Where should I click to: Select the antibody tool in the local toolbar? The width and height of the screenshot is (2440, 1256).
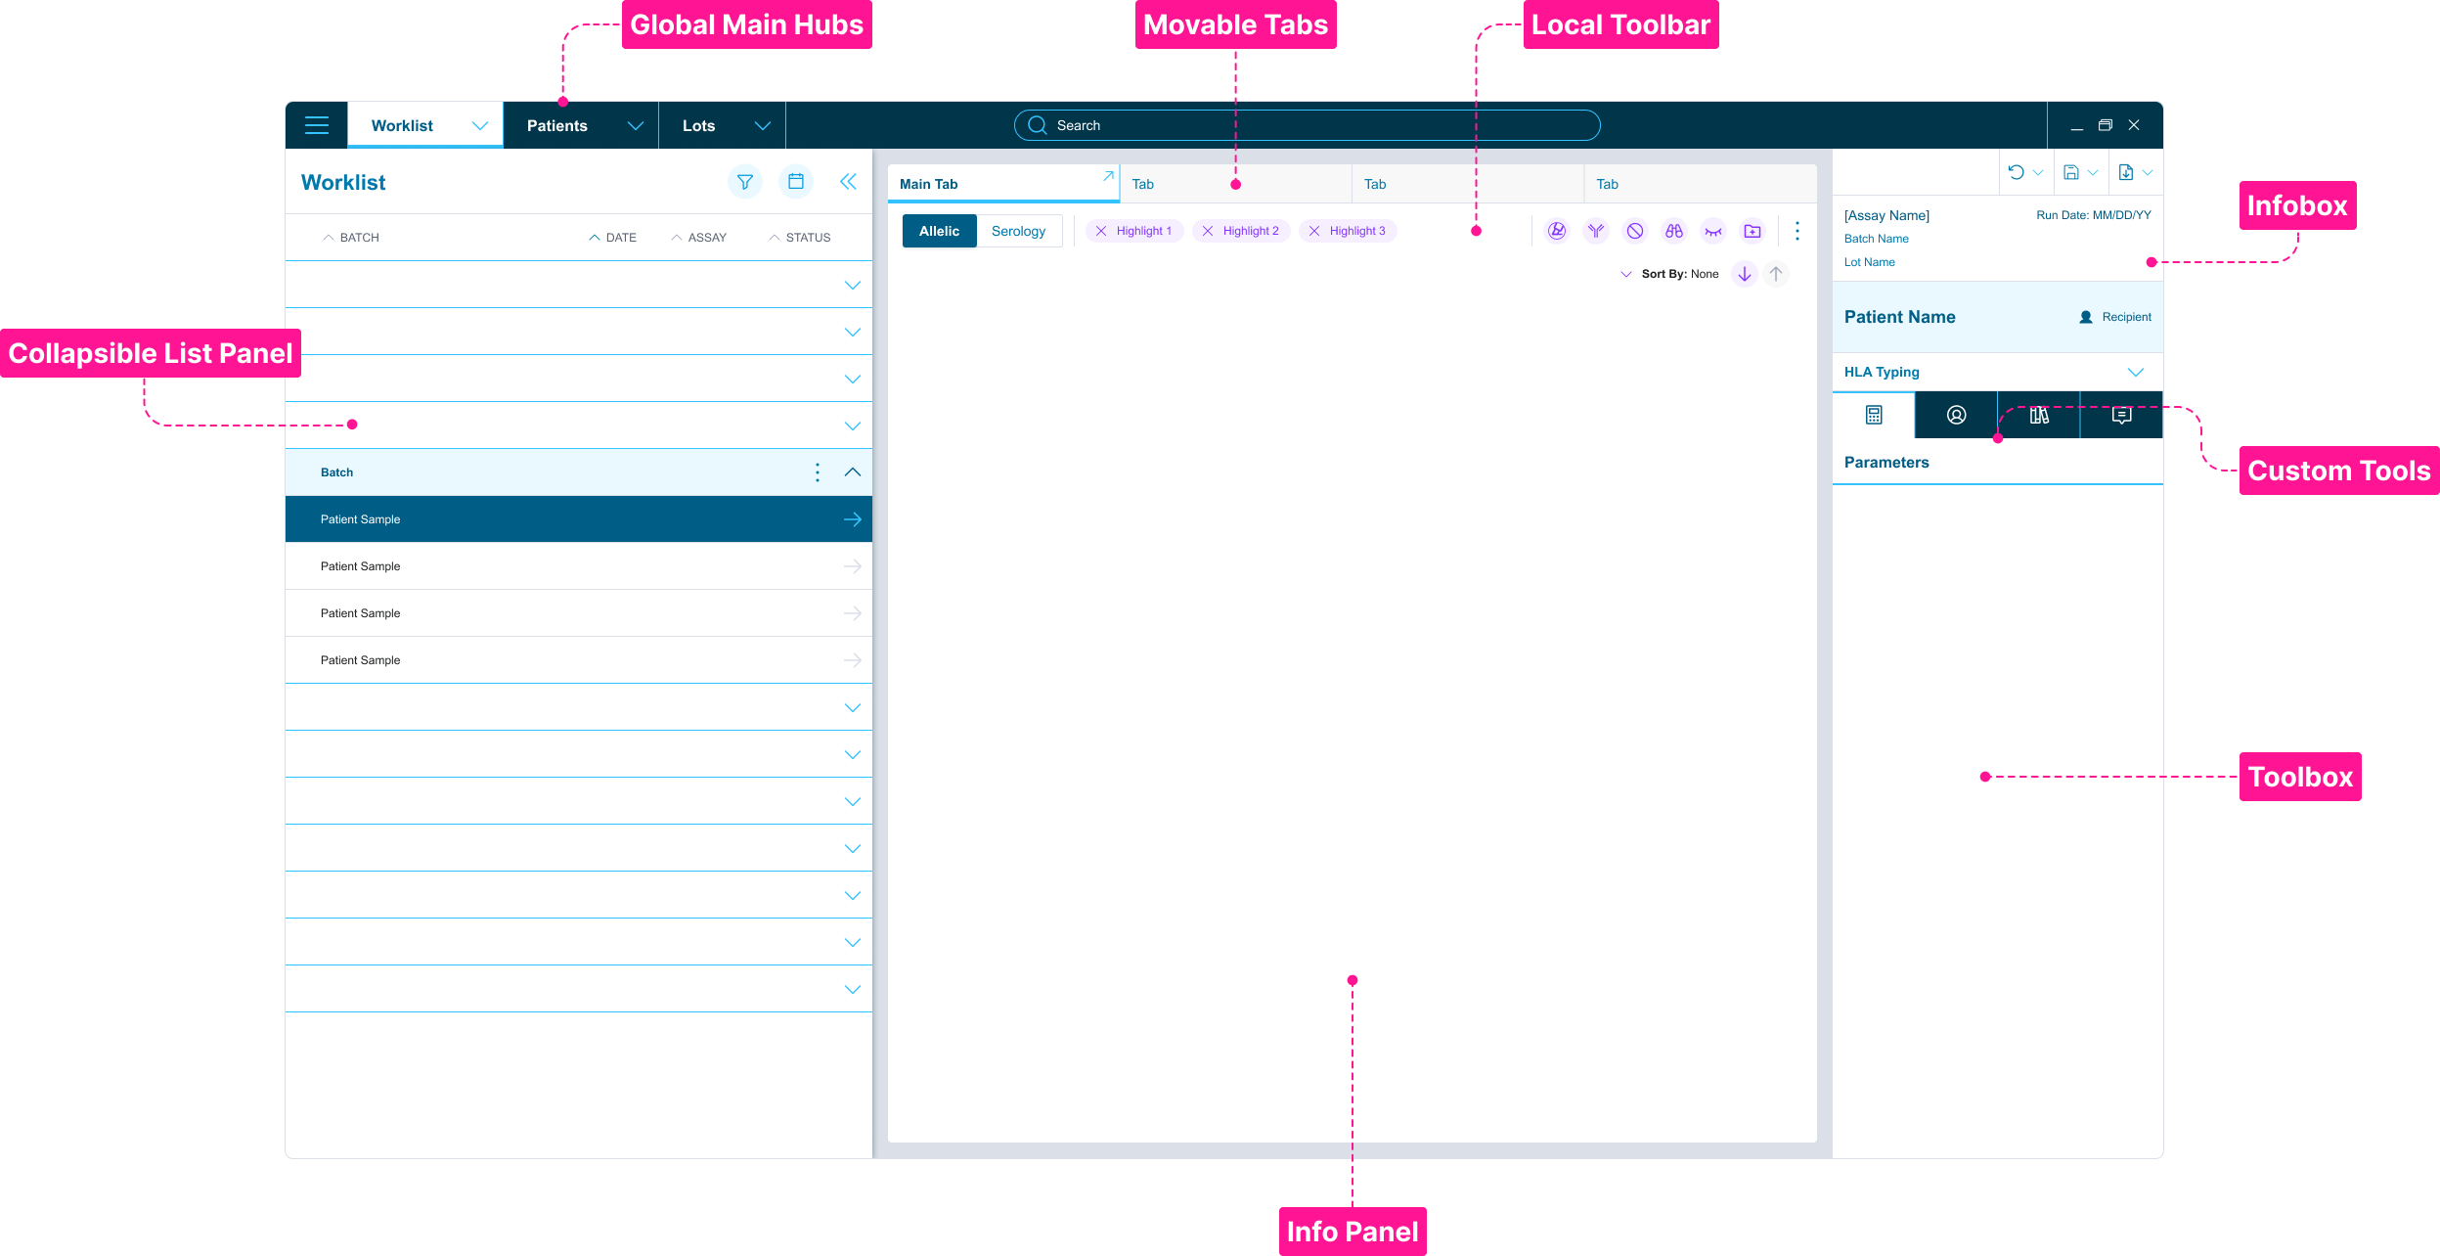[x=1596, y=231]
